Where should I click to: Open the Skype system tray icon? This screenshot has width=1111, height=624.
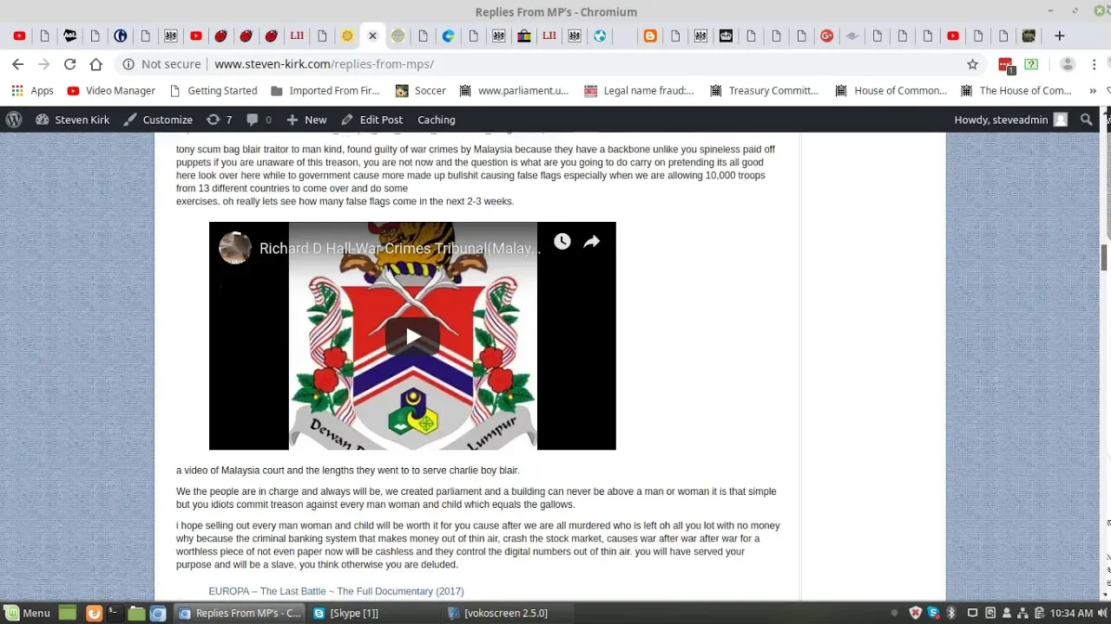[x=933, y=613]
